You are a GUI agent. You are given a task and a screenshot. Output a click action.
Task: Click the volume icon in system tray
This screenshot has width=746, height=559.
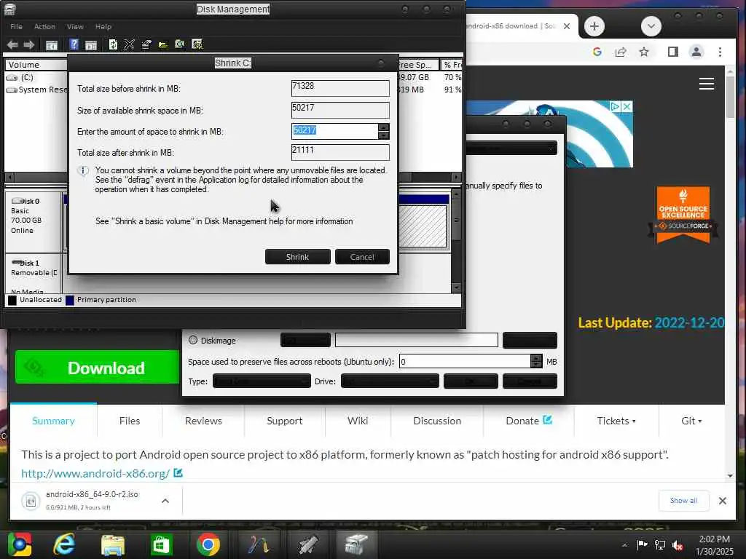pos(678,545)
